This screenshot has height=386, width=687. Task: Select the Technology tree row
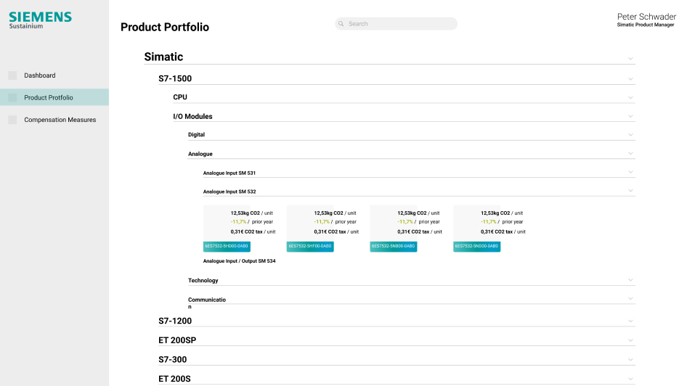click(x=412, y=280)
